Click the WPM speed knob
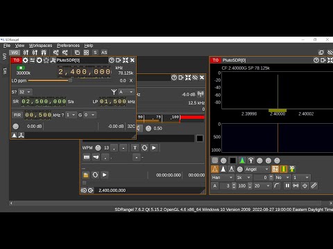Viewport: 333px width, 249px height. (98, 148)
